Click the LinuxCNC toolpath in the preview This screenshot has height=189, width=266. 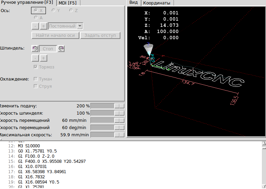pos(198,74)
